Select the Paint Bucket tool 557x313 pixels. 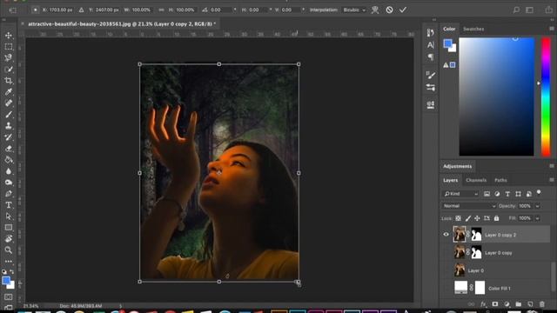(9, 160)
